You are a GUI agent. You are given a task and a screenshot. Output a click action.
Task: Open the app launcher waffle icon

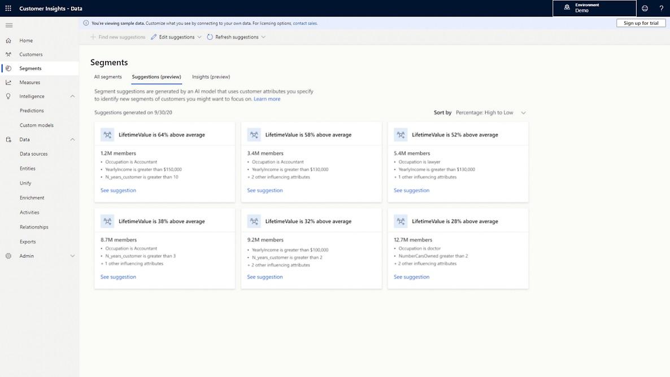8,8
